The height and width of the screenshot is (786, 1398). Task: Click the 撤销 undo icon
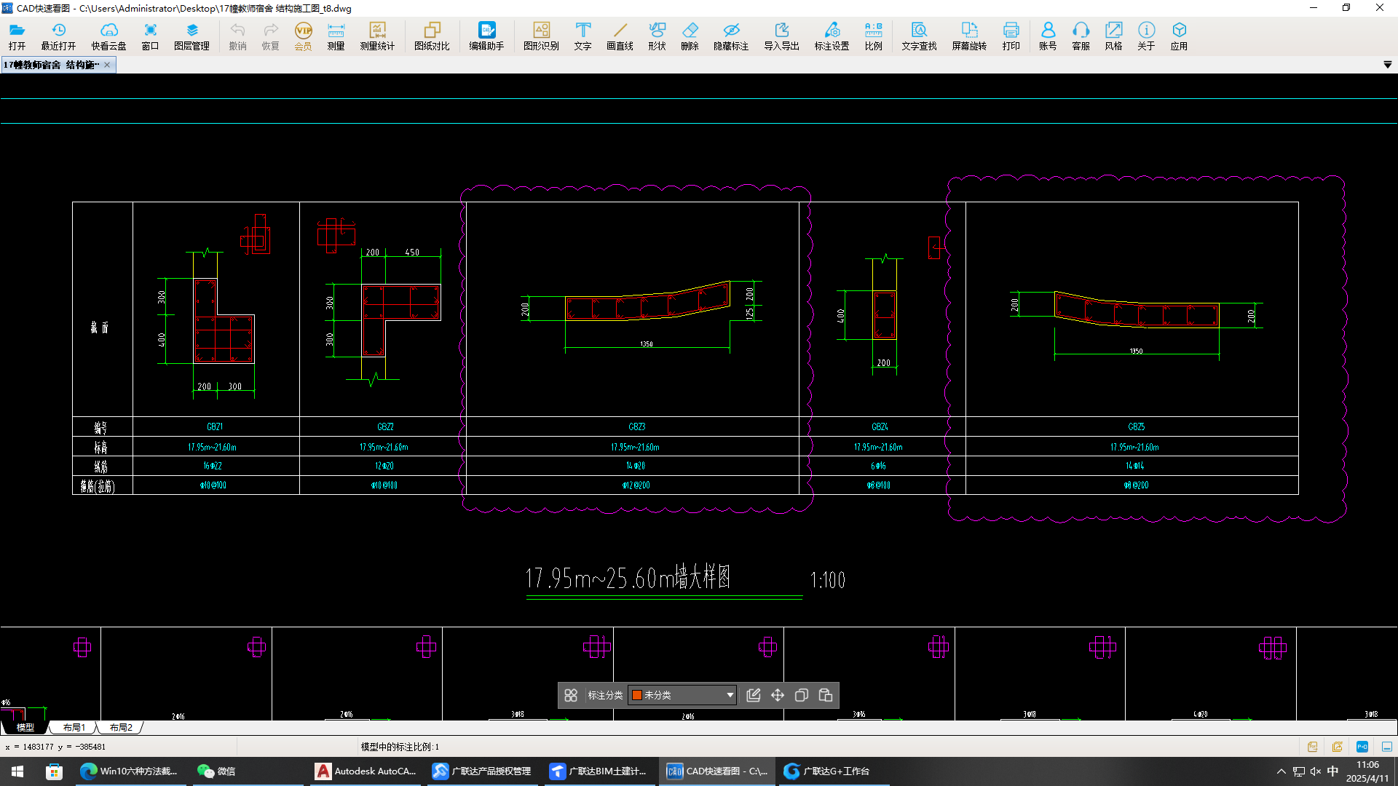pos(237,36)
